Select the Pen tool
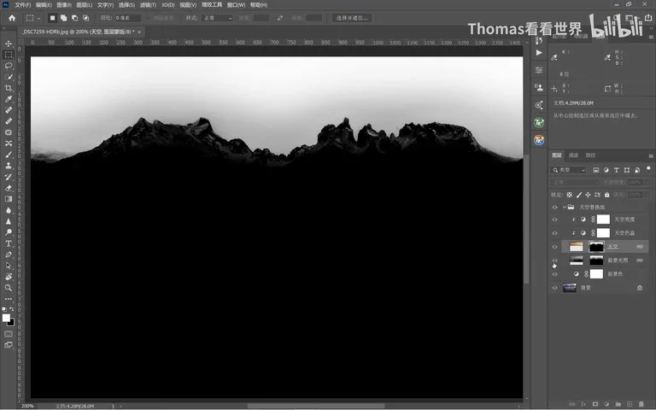This screenshot has height=410, width=656. 9,255
